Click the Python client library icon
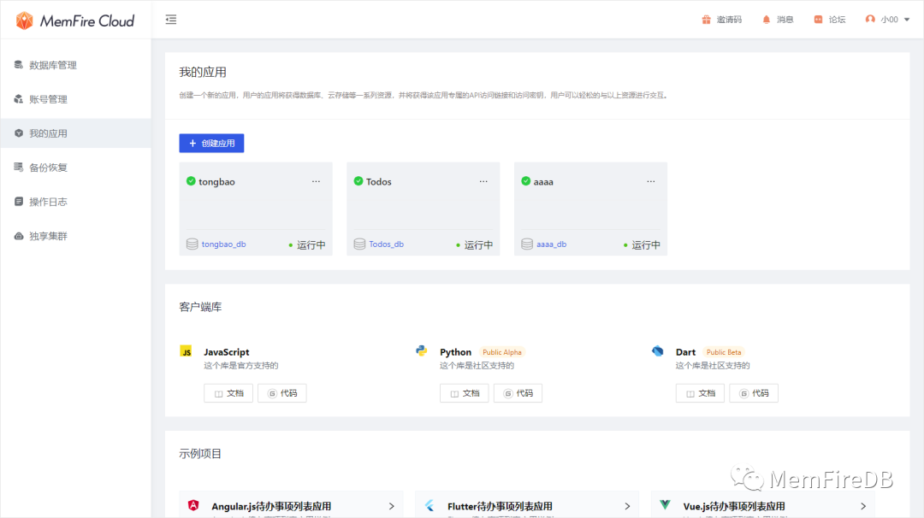The width and height of the screenshot is (924, 518). (421, 350)
